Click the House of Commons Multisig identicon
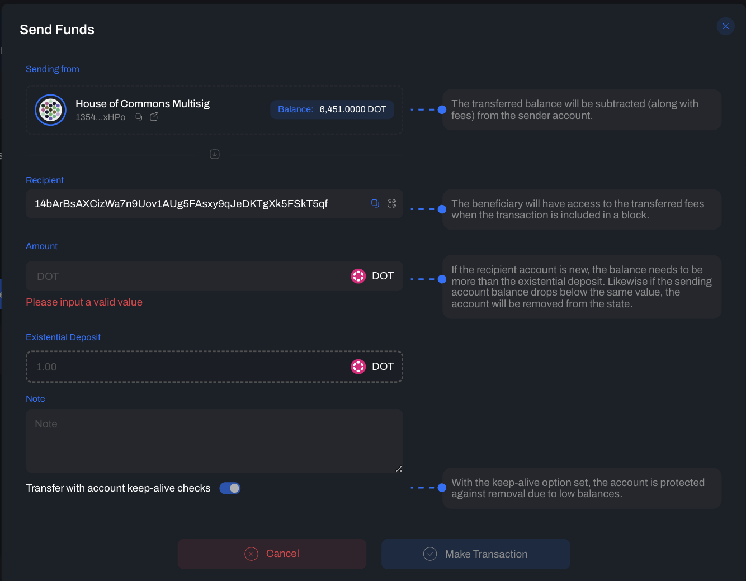This screenshot has width=746, height=581. point(51,110)
